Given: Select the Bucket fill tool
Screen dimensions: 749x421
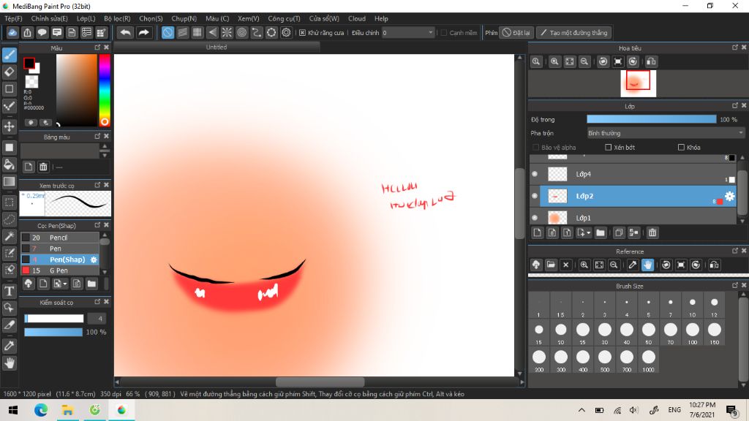Looking at the screenshot, I should point(10,164).
